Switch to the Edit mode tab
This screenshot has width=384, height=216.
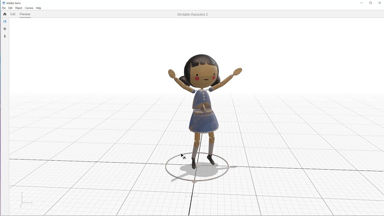(13, 14)
